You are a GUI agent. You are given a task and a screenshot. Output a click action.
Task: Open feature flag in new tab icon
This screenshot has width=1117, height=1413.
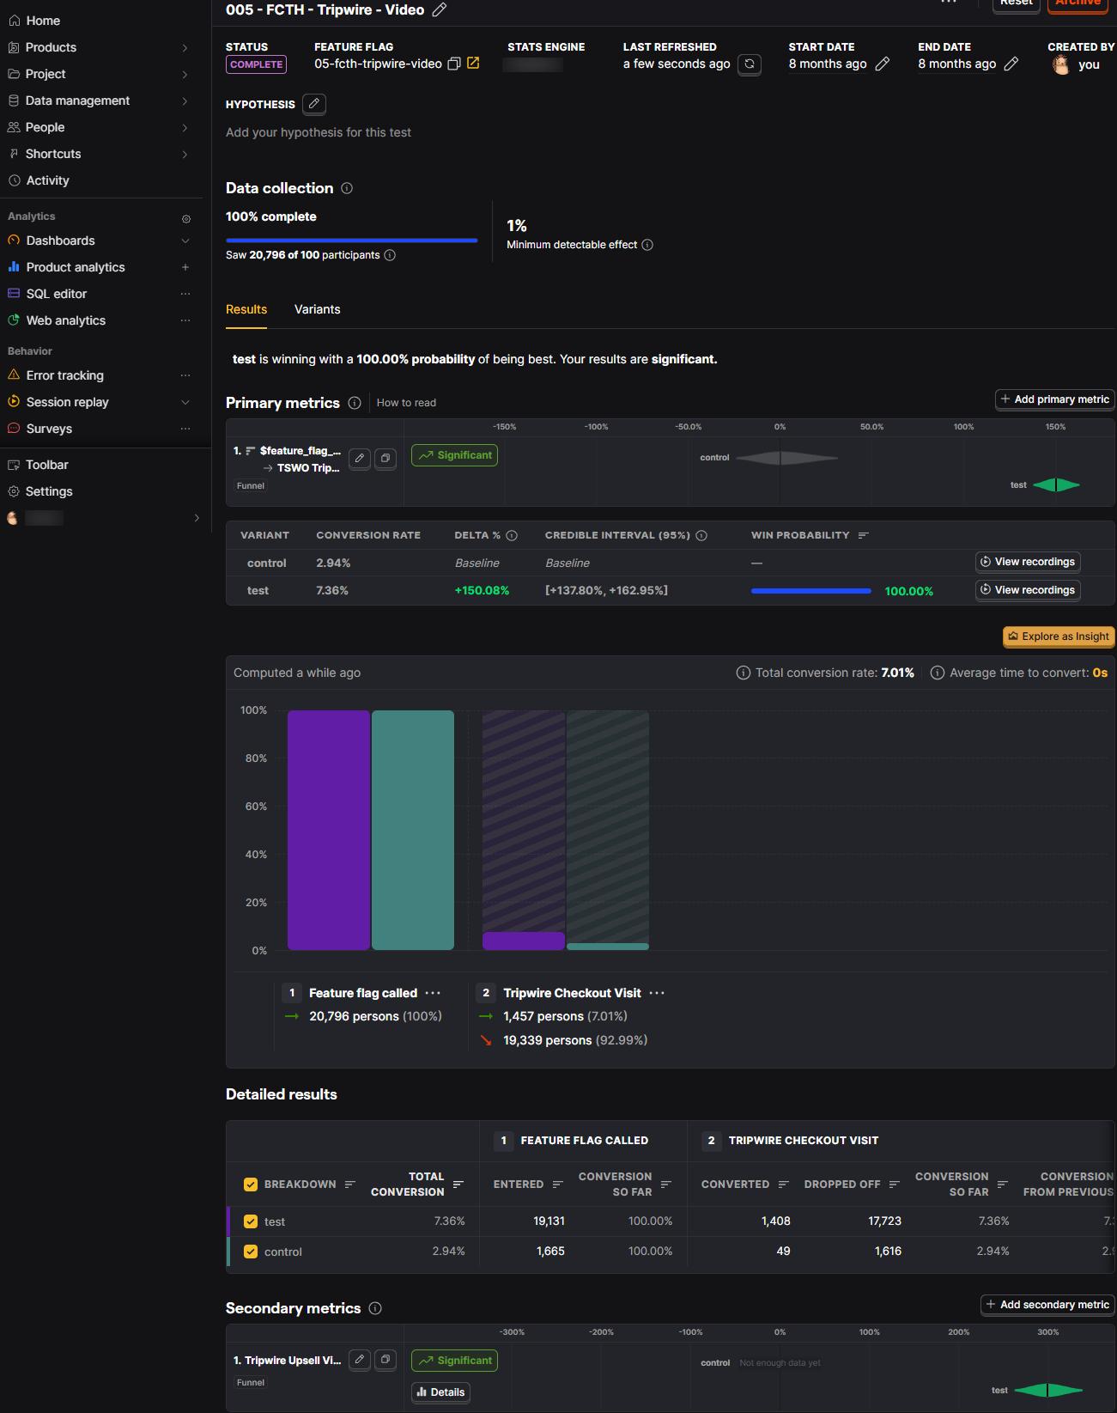click(473, 64)
